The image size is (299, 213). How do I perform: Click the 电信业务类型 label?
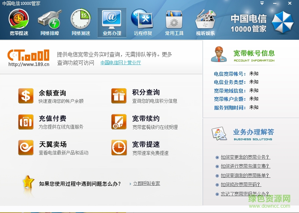pyautogui.click(x=230, y=82)
